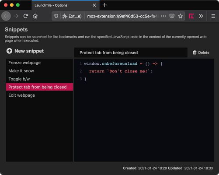Open the browser home page icon

35,16
